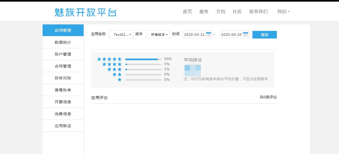The width and height of the screenshot is (339, 154).
Task: Click the start date field 2020-03-21
Action: (198, 34)
